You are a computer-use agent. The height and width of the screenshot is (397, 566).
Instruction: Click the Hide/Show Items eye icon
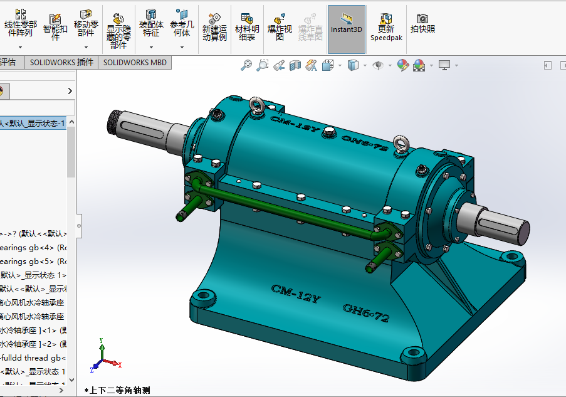[x=378, y=65]
